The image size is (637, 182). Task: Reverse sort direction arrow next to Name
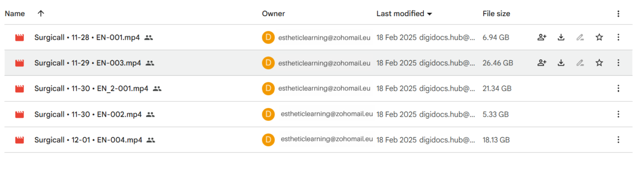pyautogui.click(x=41, y=14)
